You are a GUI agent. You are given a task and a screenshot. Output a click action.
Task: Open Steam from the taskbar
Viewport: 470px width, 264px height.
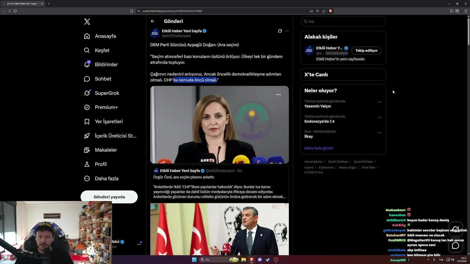(268, 260)
